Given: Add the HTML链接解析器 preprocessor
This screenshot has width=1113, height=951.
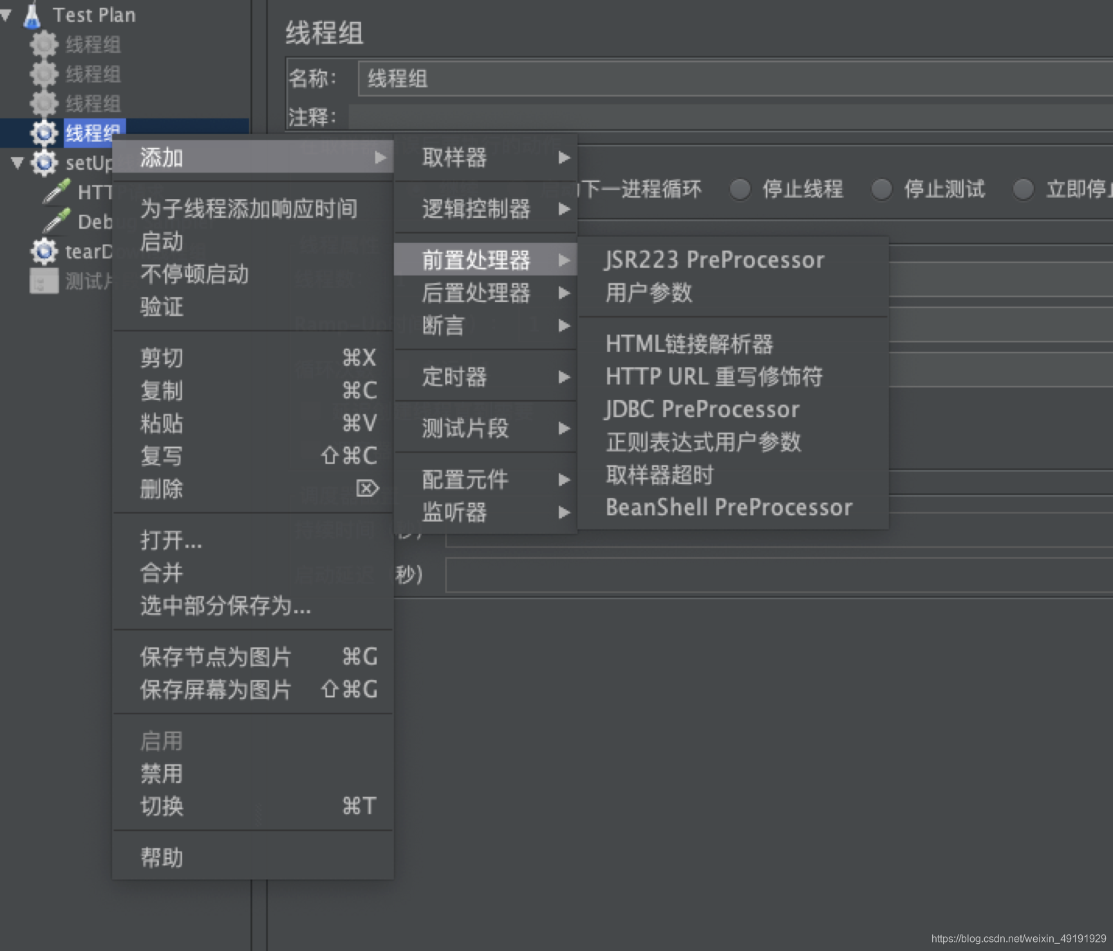Looking at the screenshot, I should [733, 344].
